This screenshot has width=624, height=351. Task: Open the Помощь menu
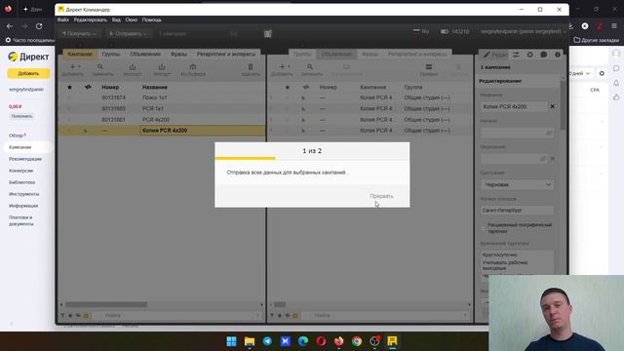coord(152,19)
